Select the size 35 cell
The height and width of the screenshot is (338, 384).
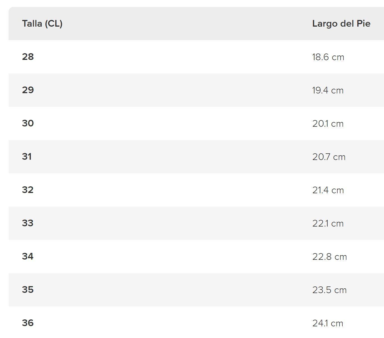pos(28,290)
